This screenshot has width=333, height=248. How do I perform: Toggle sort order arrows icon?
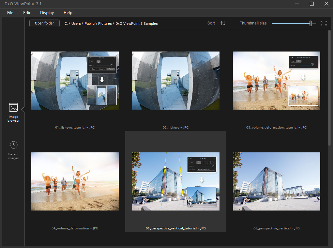(223, 23)
